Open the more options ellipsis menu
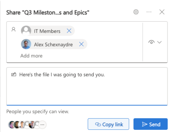 149,12
